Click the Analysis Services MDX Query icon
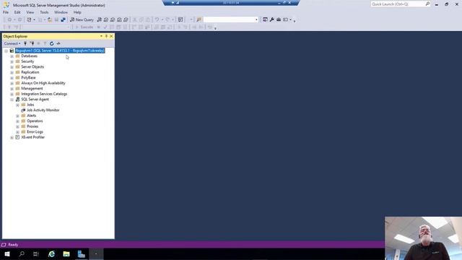The width and height of the screenshot is (462, 260). coord(106,19)
